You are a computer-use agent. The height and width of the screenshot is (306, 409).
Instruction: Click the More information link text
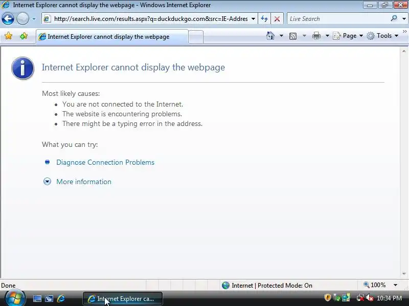coord(84,182)
